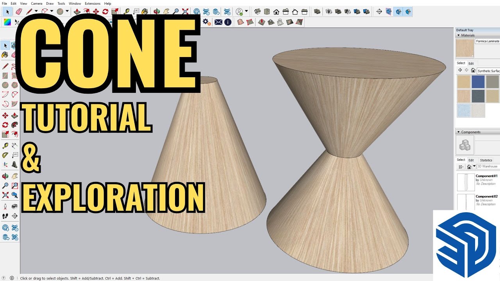Open the Arc tool dropdown arrow
The width and height of the screenshot is (500, 281).
pos(52,11)
